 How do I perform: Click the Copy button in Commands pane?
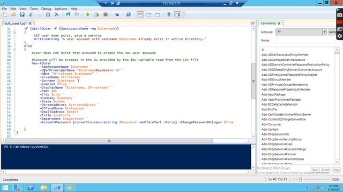coord(336,170)
